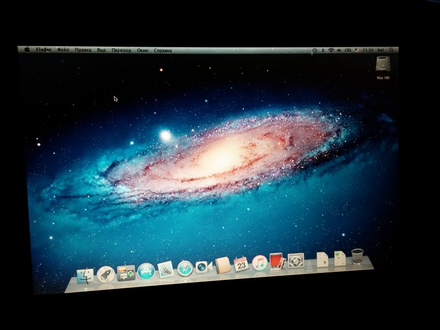The width and height of the screenshot is (440, 330).
Task: Open the Файл menu
Action: click(x=63, y=50)
